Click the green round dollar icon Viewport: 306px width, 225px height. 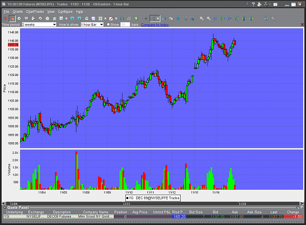click(x=136, y=18)
